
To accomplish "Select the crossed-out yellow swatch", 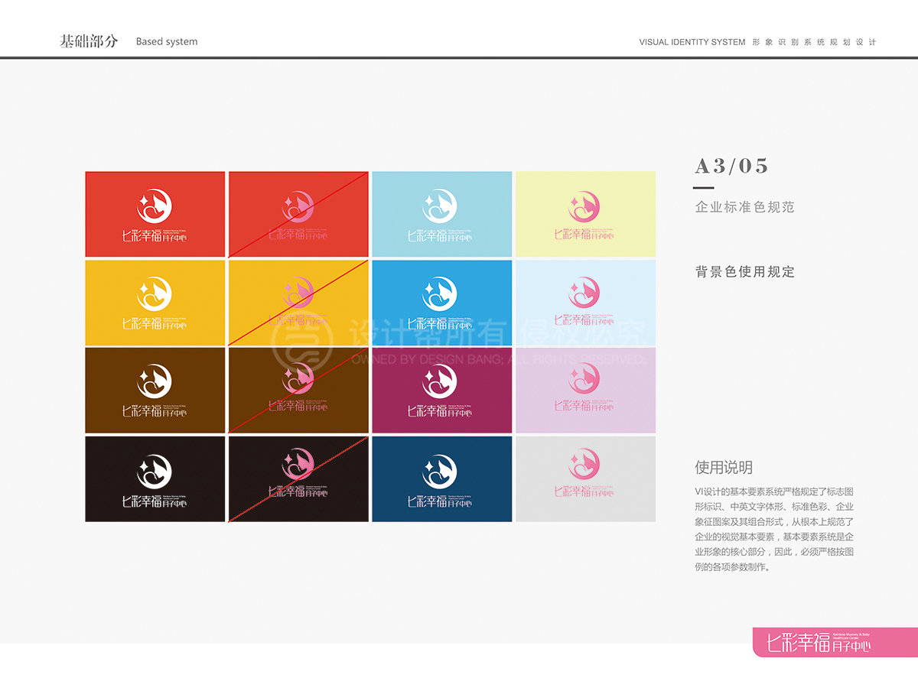I will (x=298, y=303).
